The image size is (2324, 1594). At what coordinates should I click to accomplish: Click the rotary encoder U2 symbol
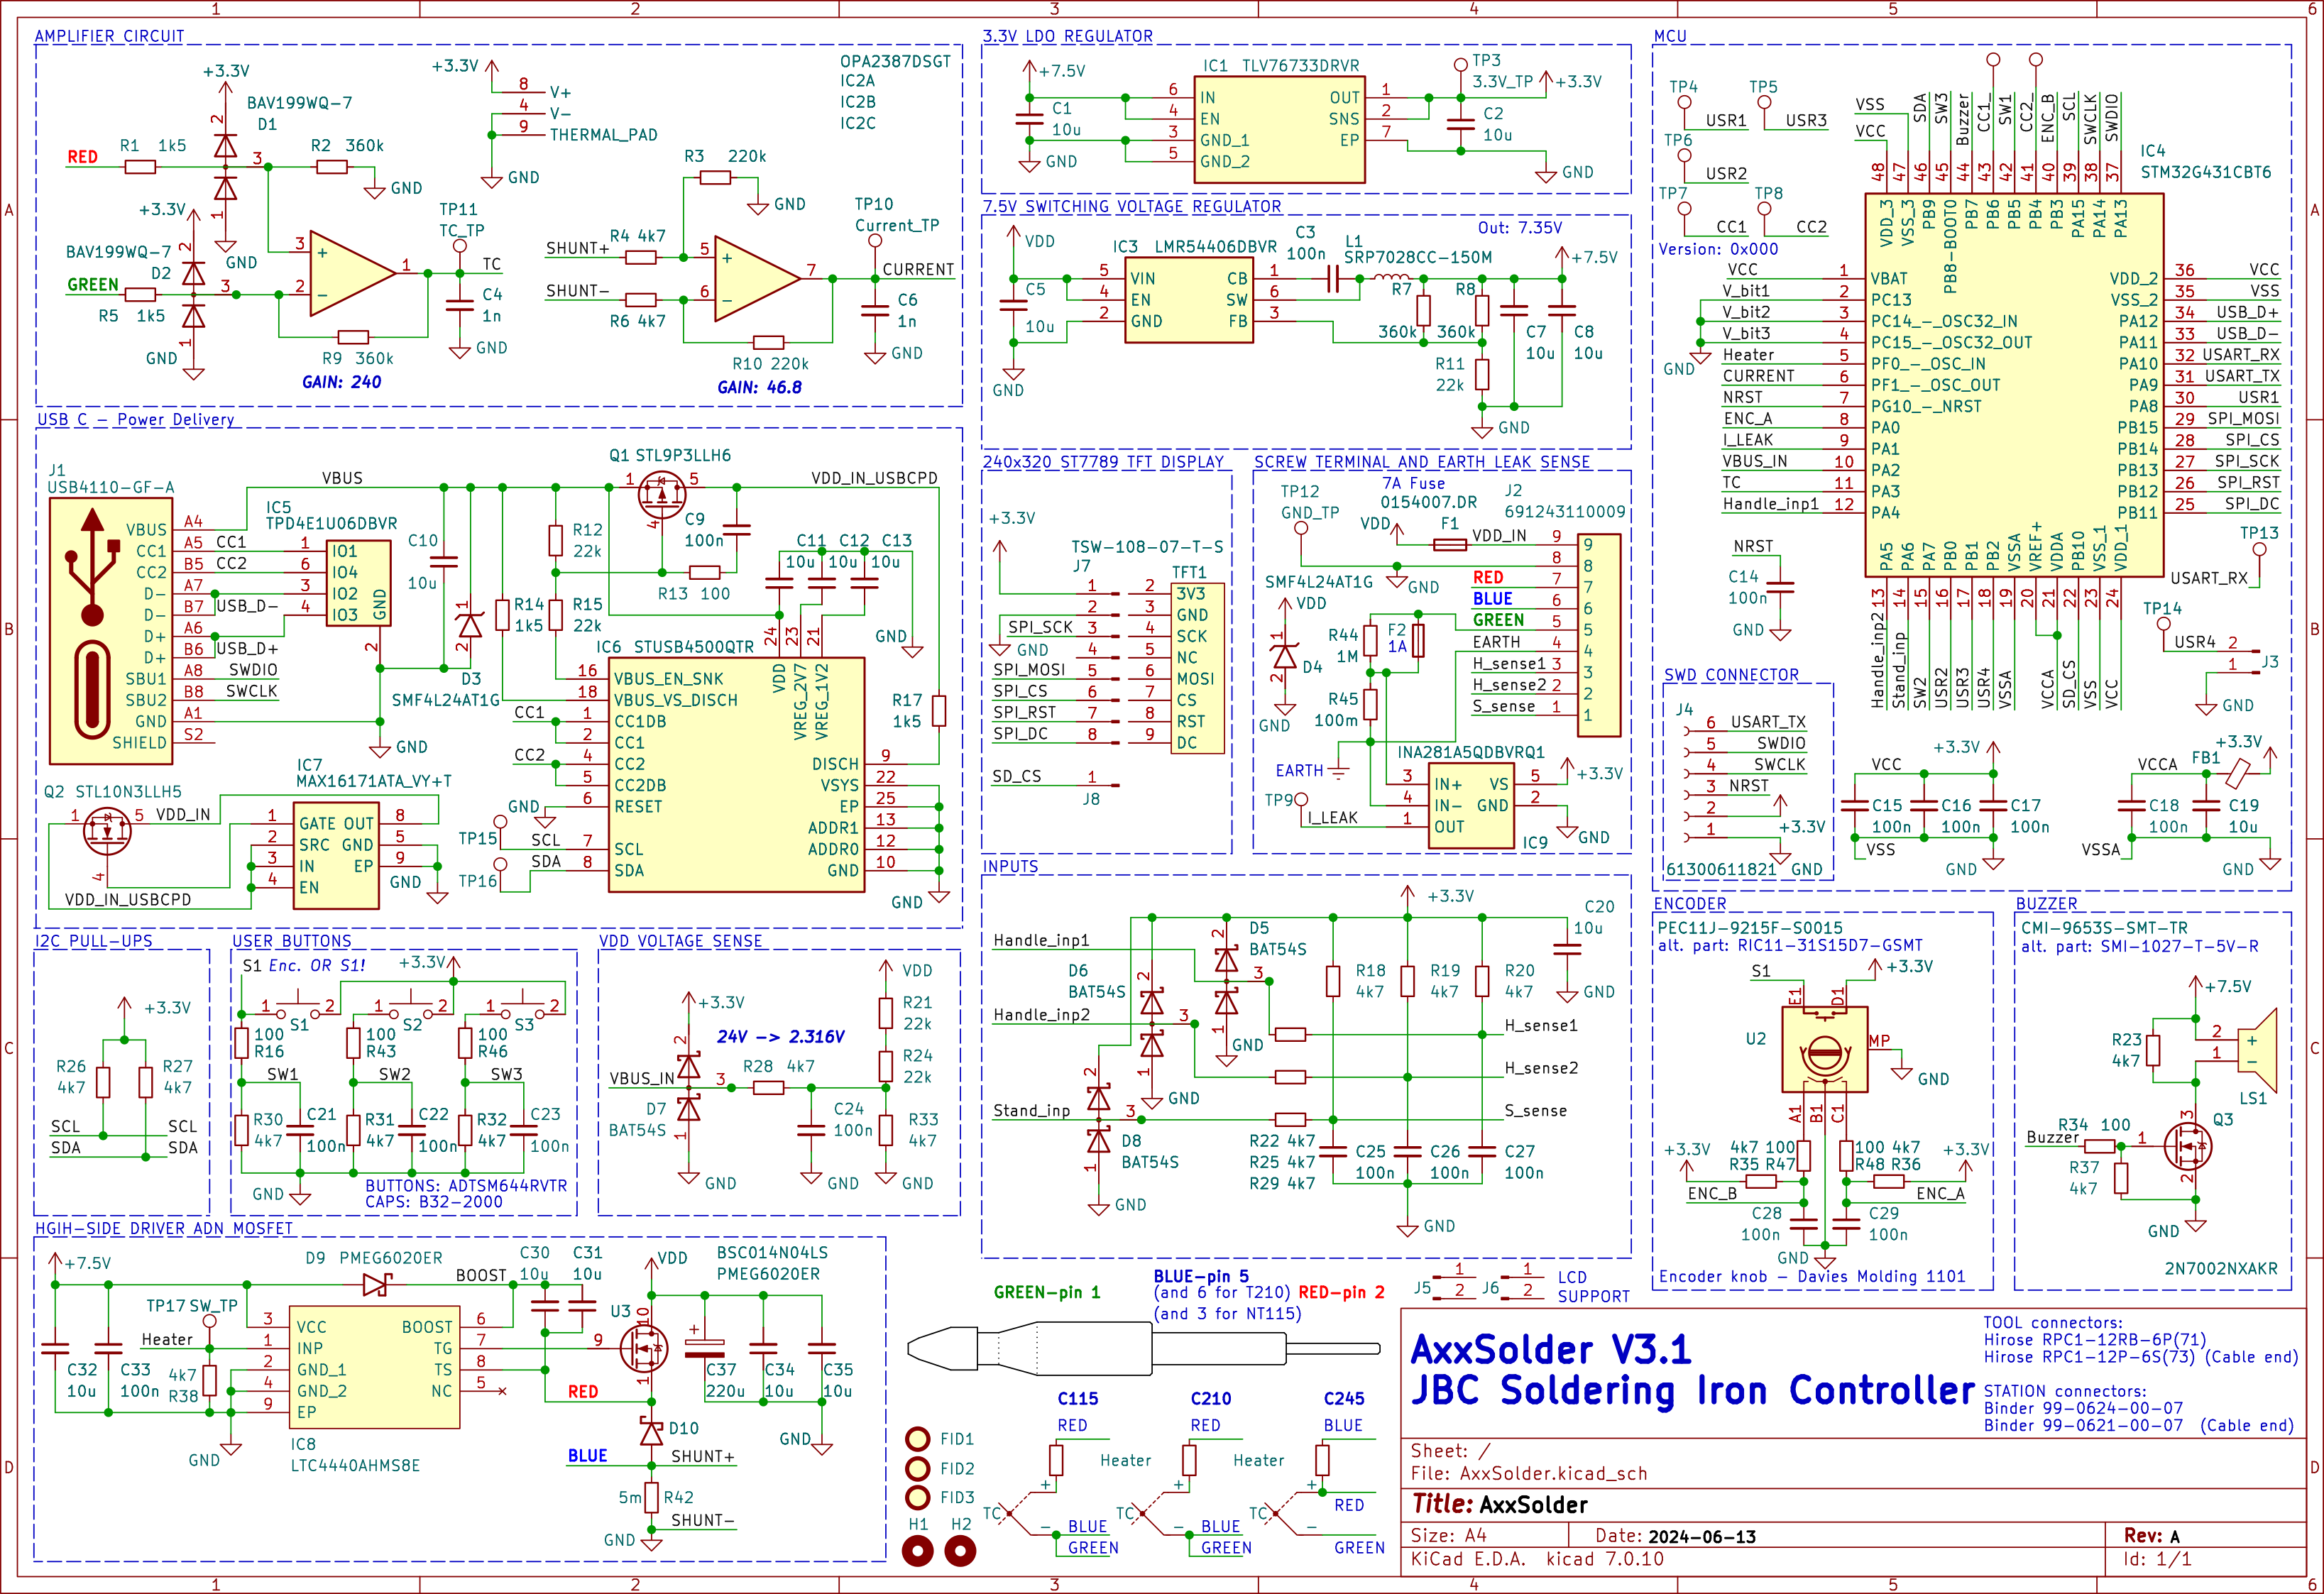coord(1824,1051)
